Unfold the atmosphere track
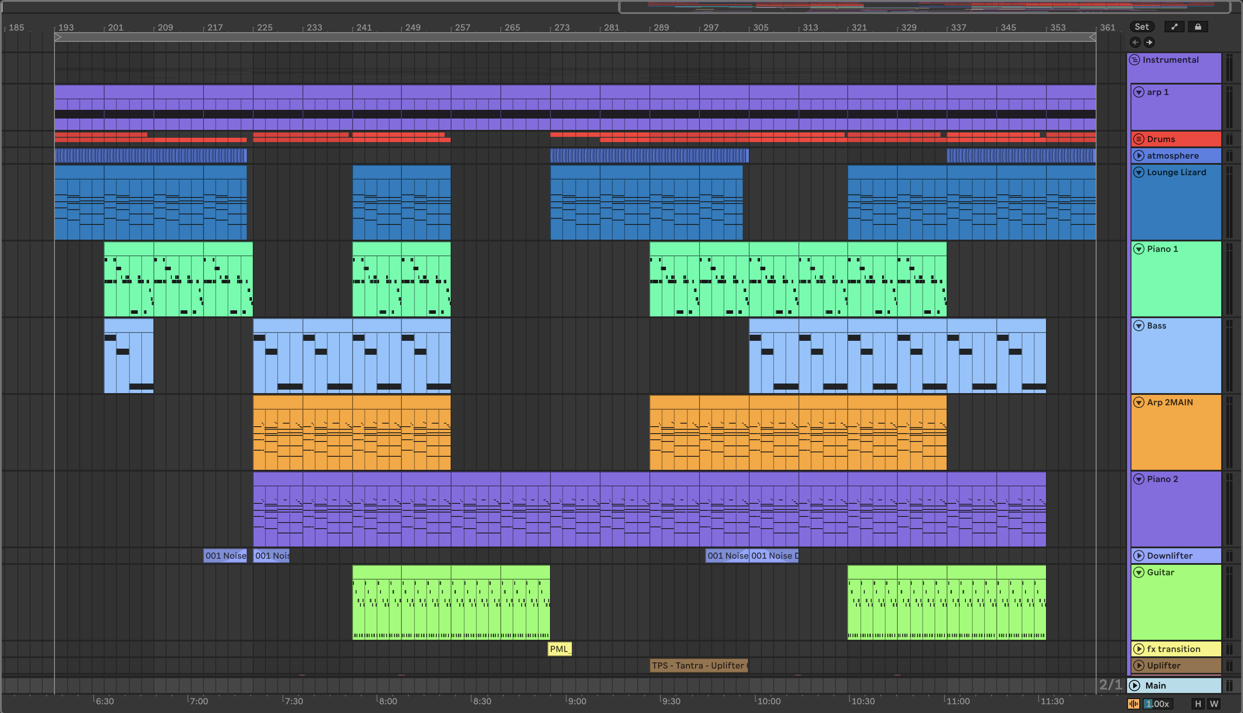1243x713 pixels. coord(1139,156)
